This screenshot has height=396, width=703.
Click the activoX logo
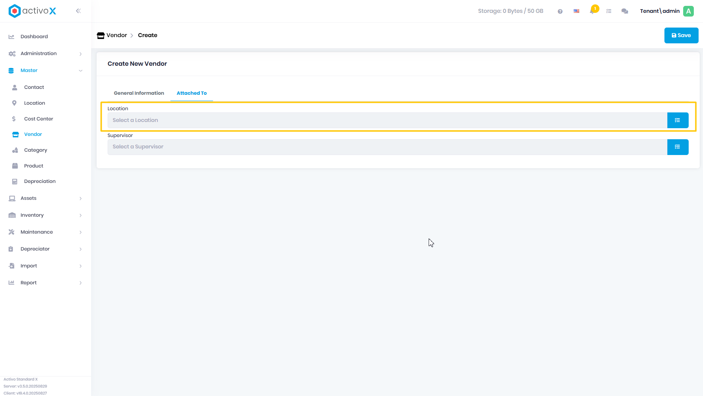32,11
